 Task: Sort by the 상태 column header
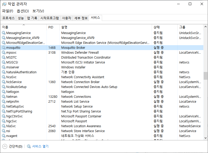[165, 27]
